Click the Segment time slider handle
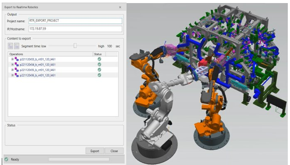The width and height of the screenshot is (290, 165). coord(75,45)
